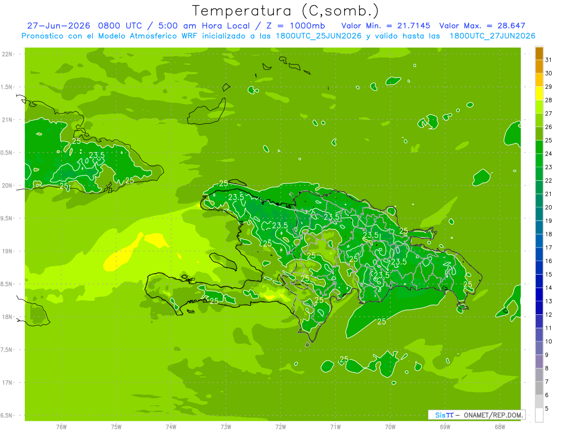Click the "31" colorbar scale label
Image resolution: width=561 pixels, height=433 pixels.
[549, 60]
